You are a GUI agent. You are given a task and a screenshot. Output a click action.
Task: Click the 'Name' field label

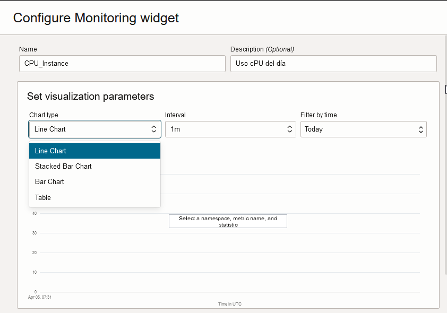coord(28,49)
